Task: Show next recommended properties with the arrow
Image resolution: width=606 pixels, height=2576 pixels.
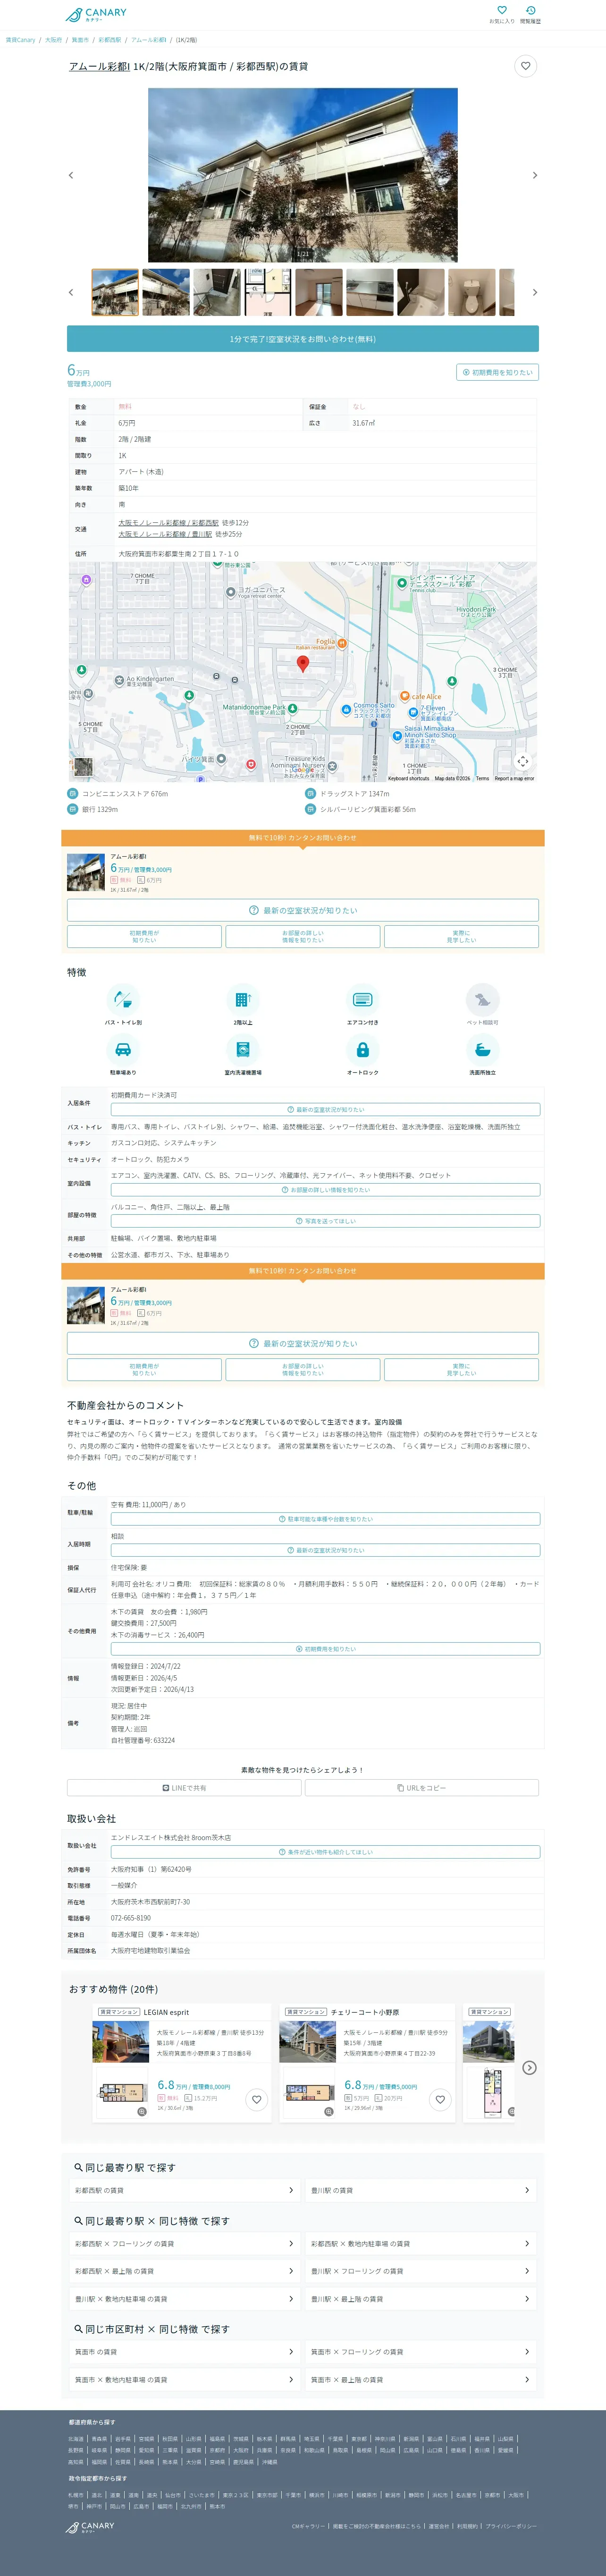Action: 530,2067
